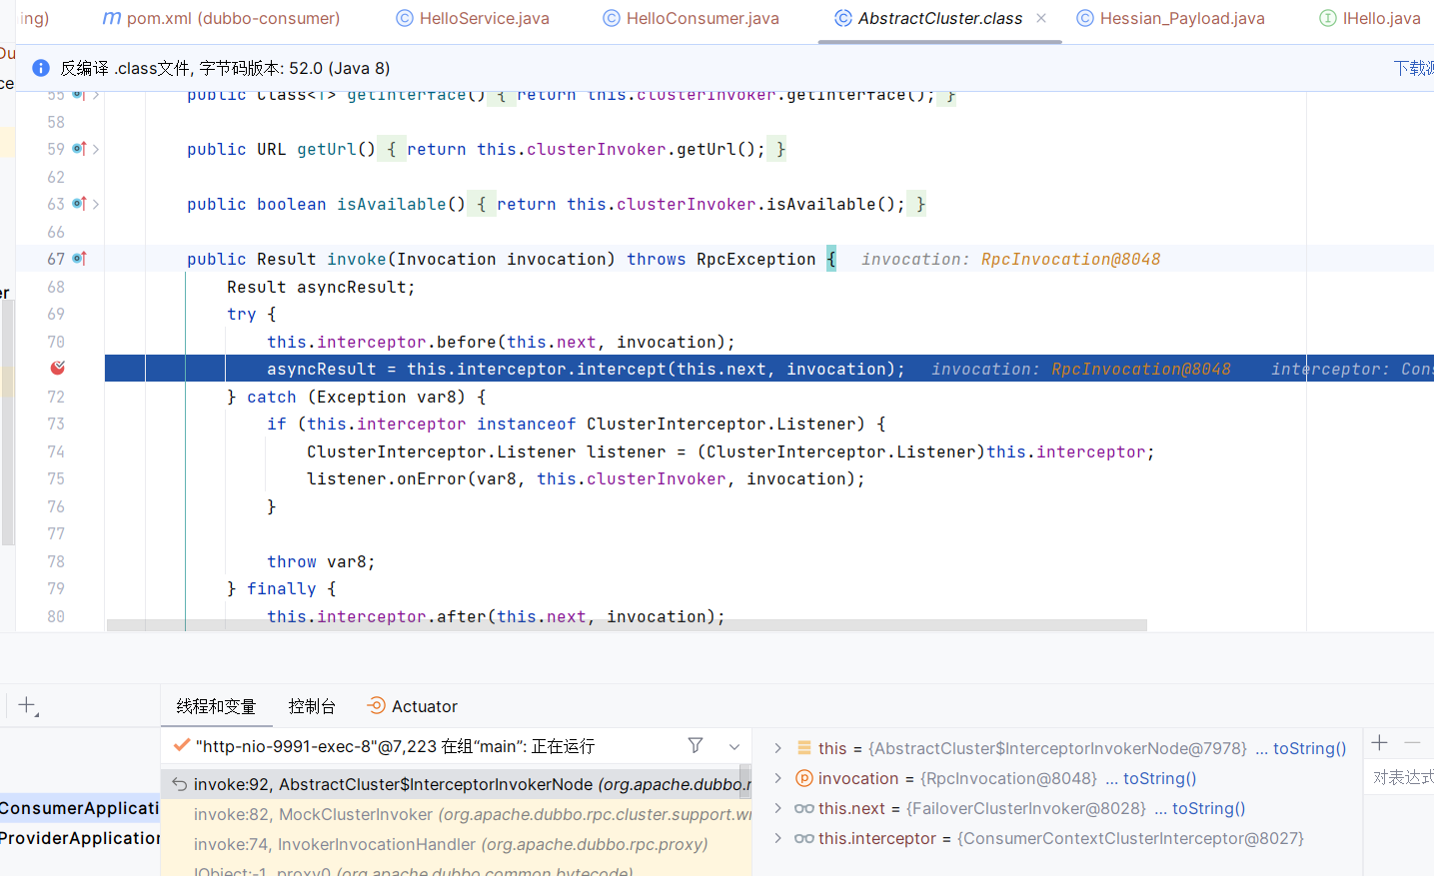Click the 'throw var8;' code on line 78
The height and width of the screenshot is (876, 1434).
pyautogui.click(x=321, y=561)
